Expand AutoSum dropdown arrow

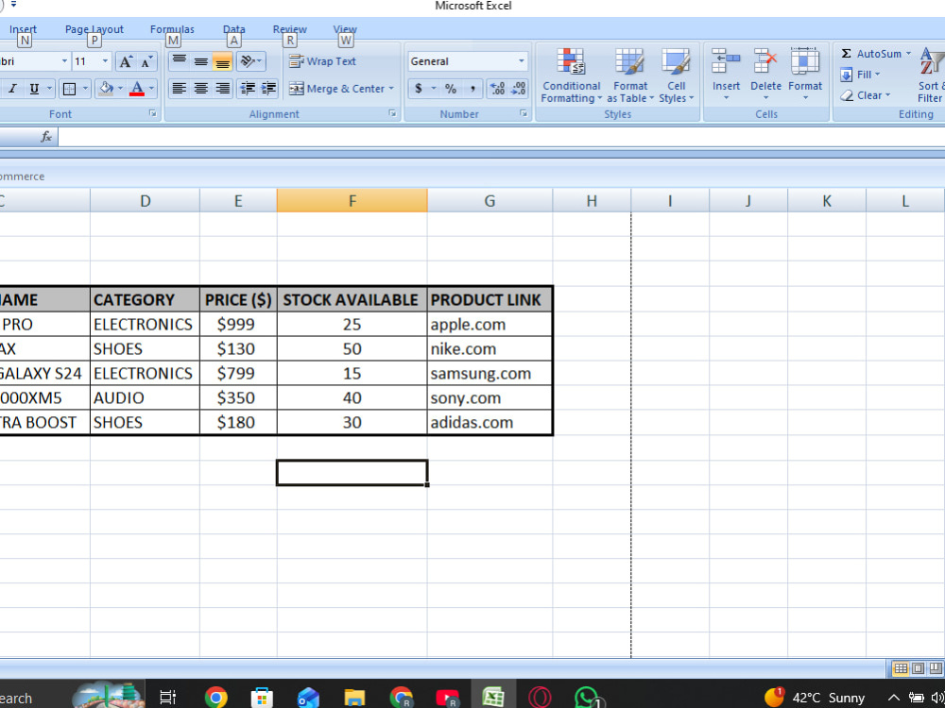(908, 54)
